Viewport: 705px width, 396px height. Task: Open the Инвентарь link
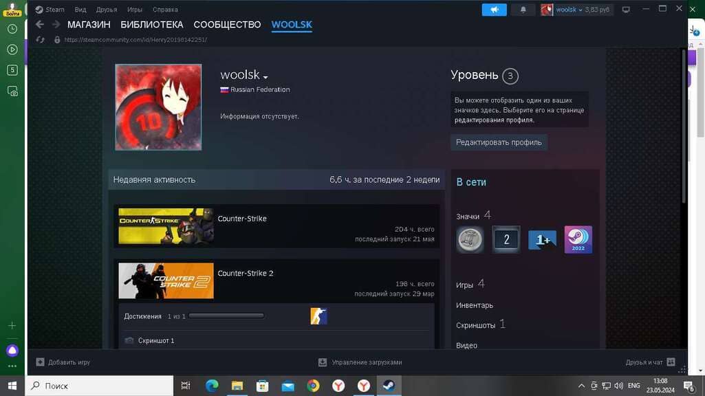pos(475,305)
